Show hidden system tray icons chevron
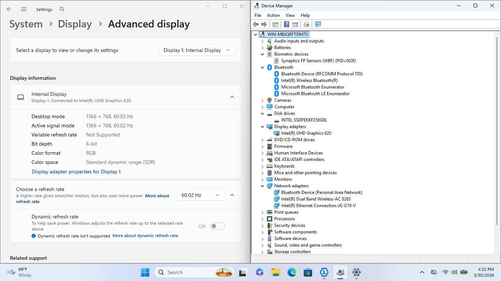501x281 pixels. [422, 272]
